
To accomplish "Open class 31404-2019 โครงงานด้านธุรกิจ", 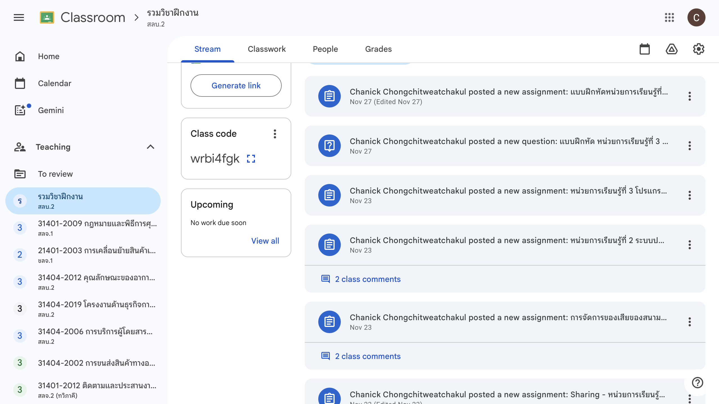I will coord(83,309).
